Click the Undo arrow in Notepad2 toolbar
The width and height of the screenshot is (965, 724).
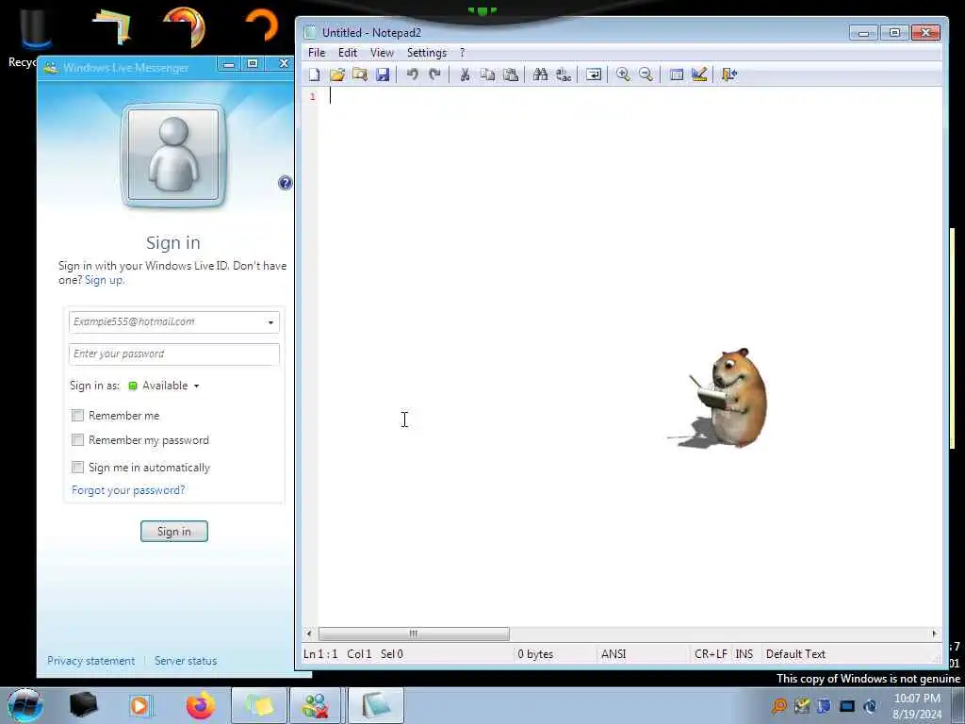(413, 74)
